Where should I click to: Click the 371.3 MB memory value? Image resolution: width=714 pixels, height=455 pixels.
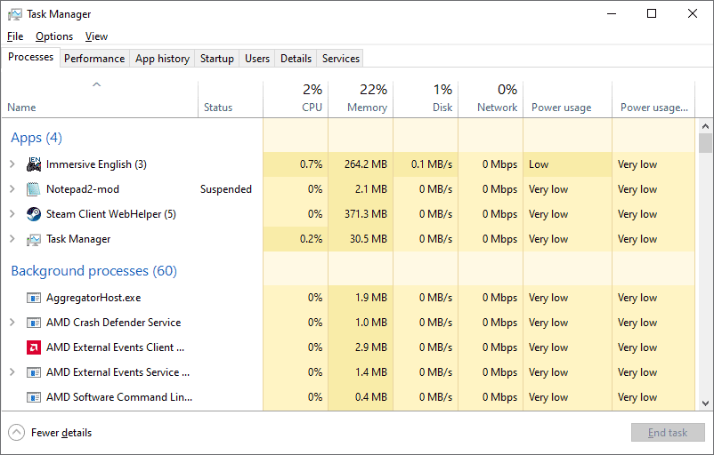tap(366, 214)
